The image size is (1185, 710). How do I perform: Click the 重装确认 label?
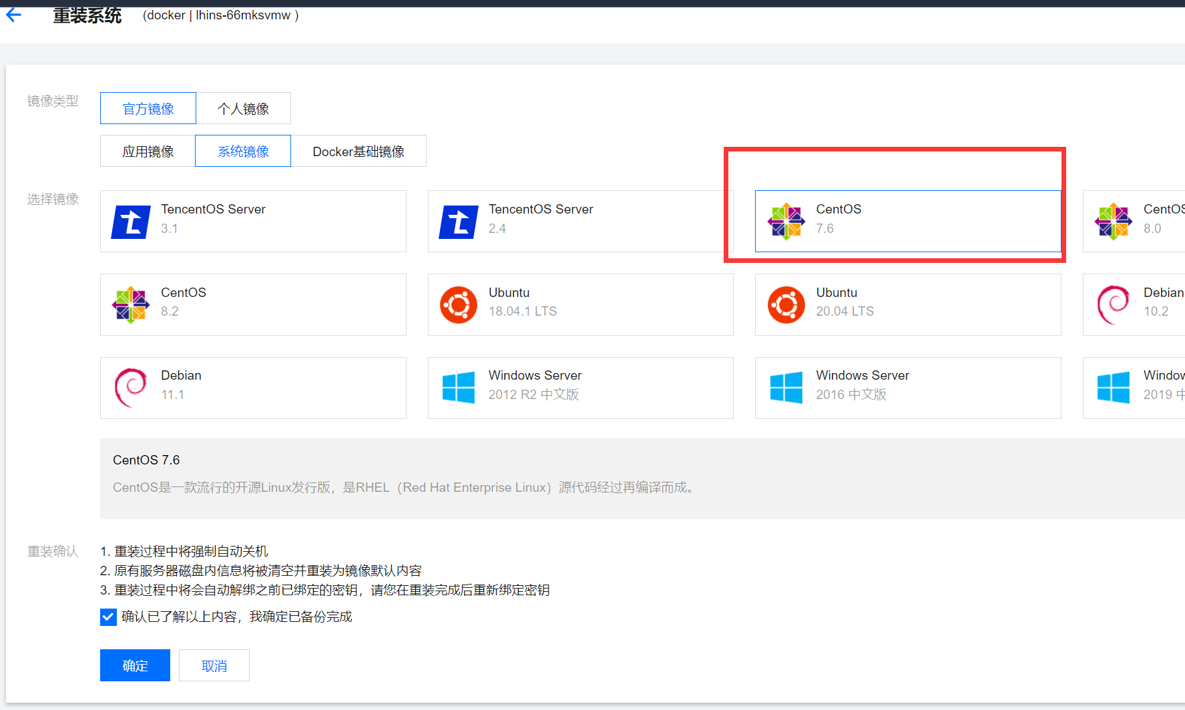[53, 551]
